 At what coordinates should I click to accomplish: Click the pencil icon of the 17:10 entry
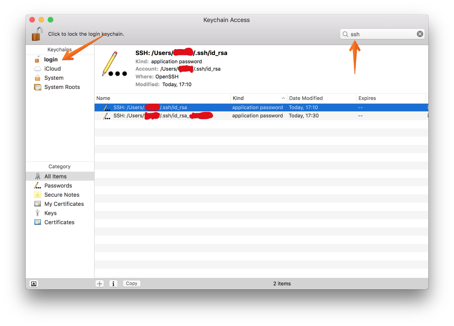pos(107,108)
